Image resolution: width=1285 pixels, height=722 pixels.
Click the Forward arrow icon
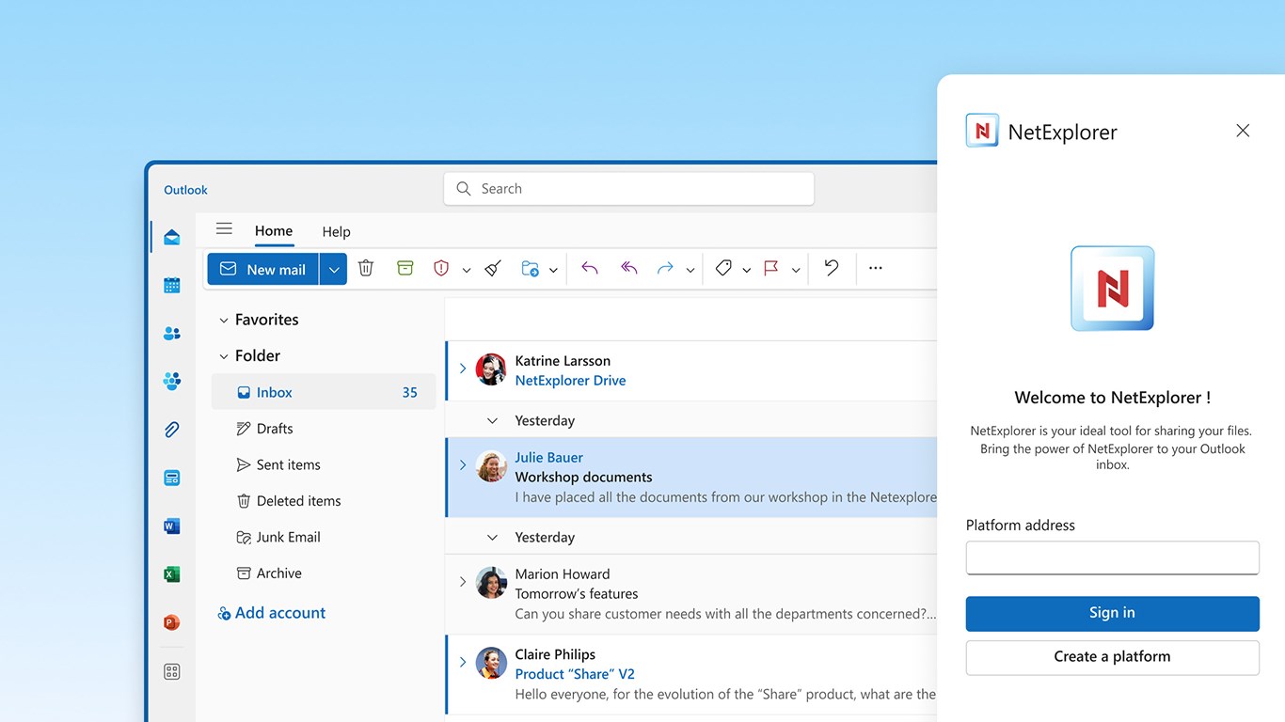[665, 268]
